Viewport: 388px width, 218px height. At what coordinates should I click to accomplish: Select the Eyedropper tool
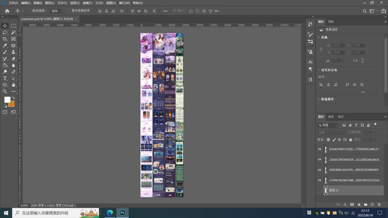pos(5,46)
